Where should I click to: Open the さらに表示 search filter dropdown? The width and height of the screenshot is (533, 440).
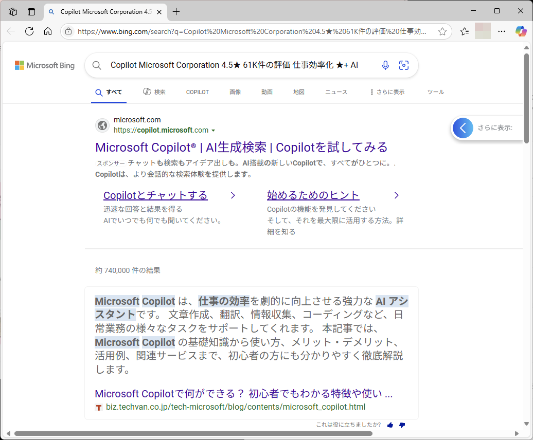[x=386, y=92]
